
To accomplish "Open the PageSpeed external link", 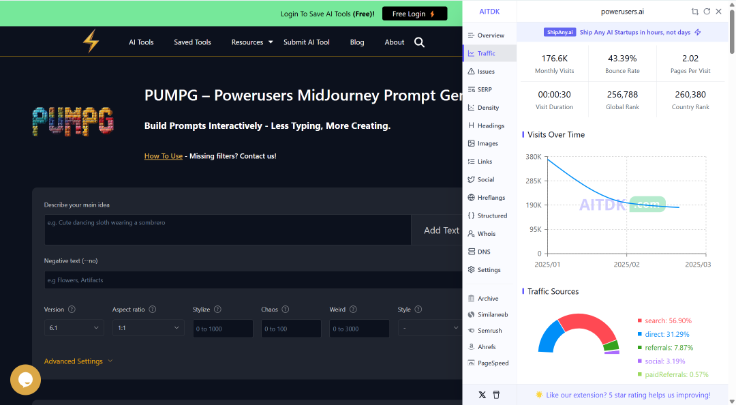I will (489, 363).
